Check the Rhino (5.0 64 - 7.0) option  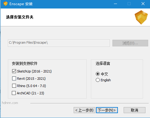click(x=14, y=86)
